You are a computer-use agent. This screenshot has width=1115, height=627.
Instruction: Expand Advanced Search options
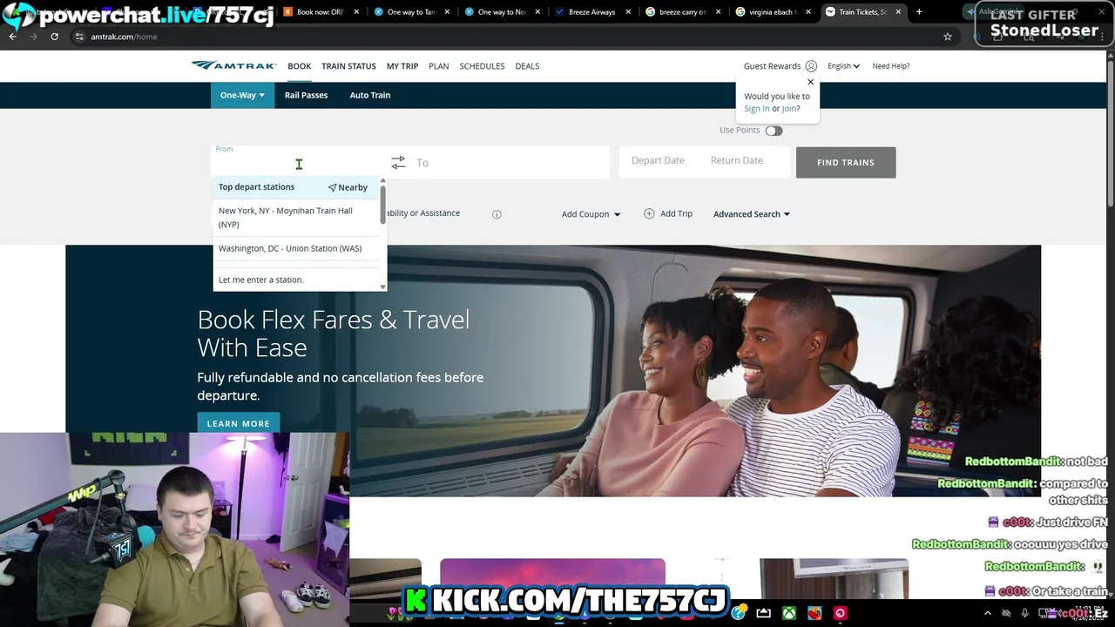[751, 214]
